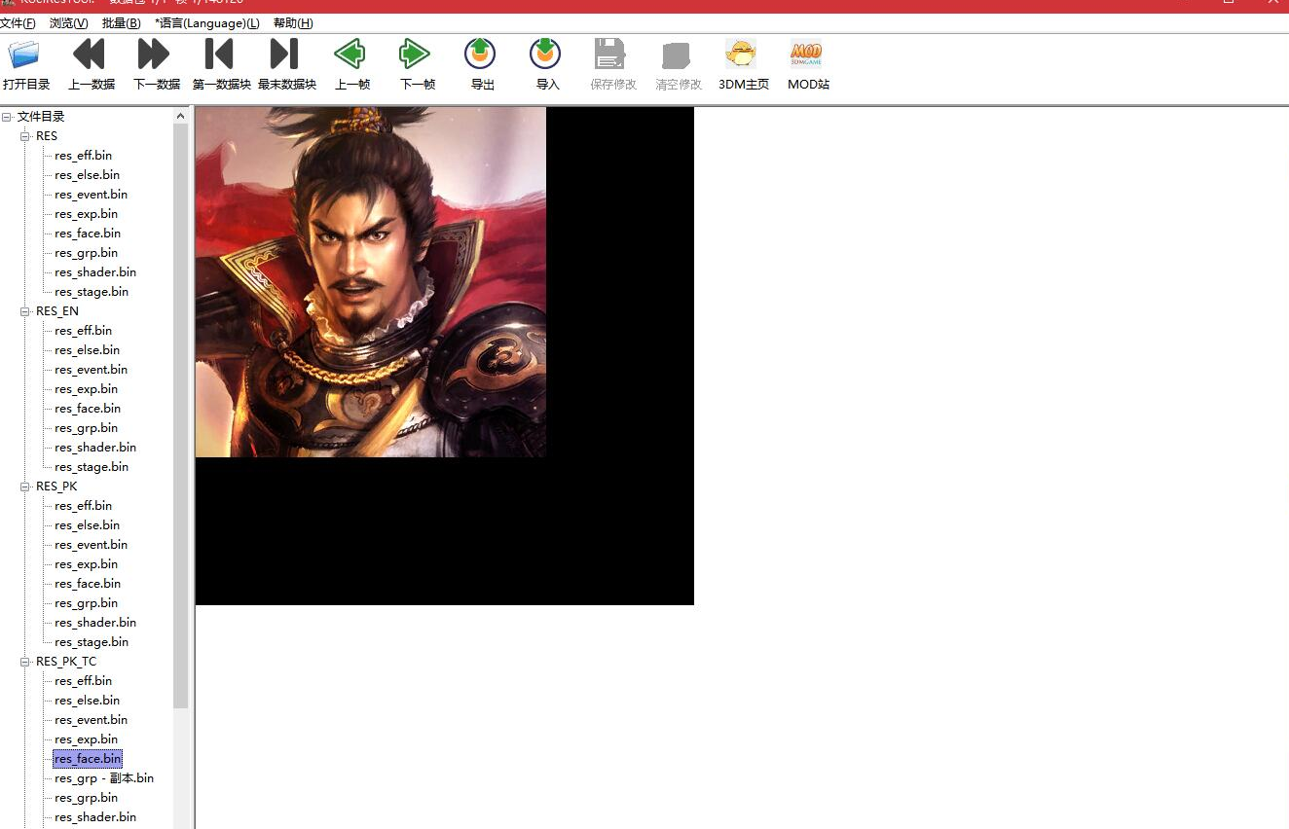Jump to first data block (第一数据块)
Screen dimensions: 1289x829
[221, 65]
